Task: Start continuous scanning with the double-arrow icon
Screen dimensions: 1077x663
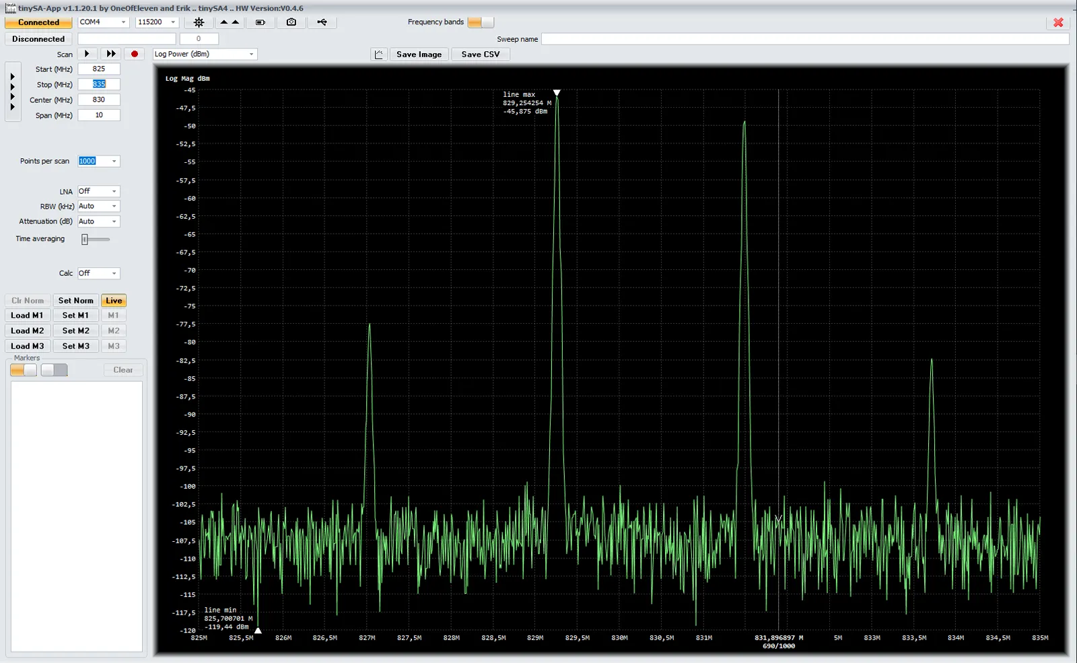Action: (111, 54)
